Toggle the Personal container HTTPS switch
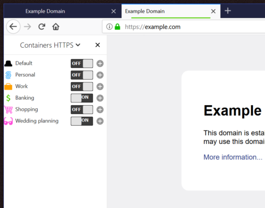265x208 pixels. click(82, 75)
